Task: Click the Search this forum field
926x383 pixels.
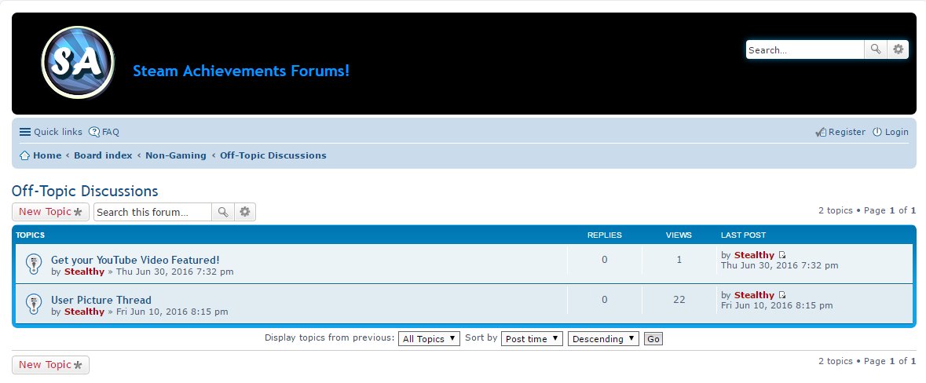Action: pos(152,212)
